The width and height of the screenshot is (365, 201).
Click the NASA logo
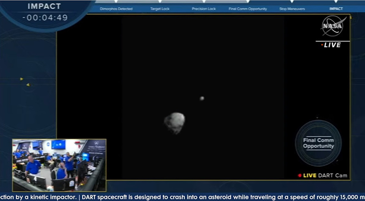[333, 26]
